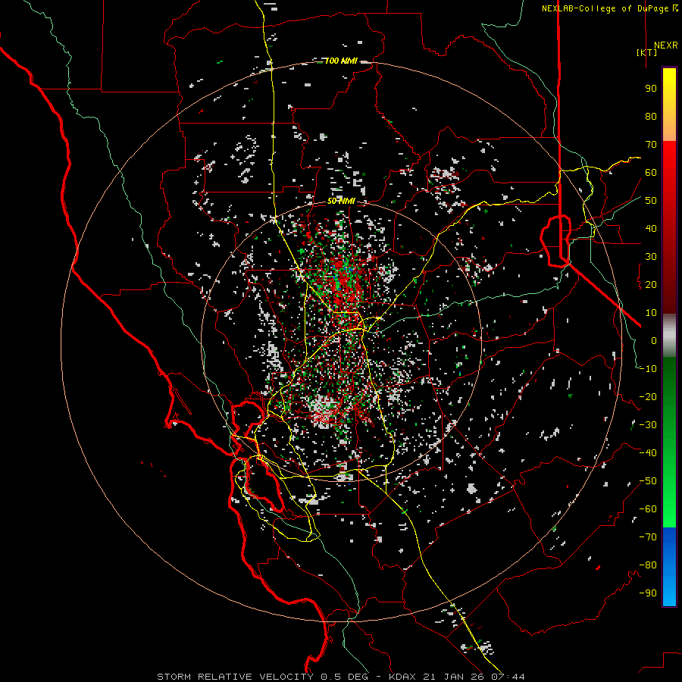Screen dimensions: 682x682
Task: Click the positive "40" scale value
Action: coord(651,228)
